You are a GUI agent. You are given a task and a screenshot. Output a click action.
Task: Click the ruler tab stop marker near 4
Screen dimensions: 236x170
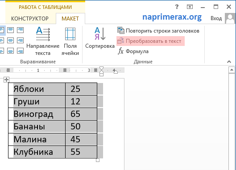(x=116, y=72)
